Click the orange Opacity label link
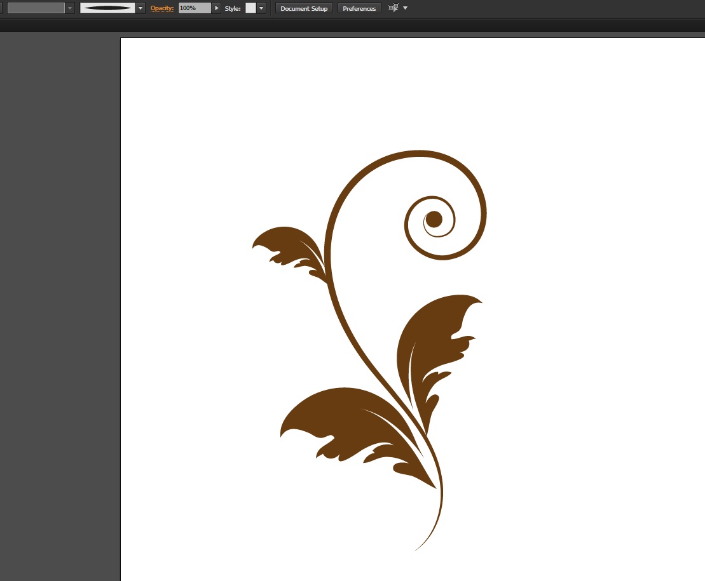Viewport: 705px width, 581px height. pos(162,8)
